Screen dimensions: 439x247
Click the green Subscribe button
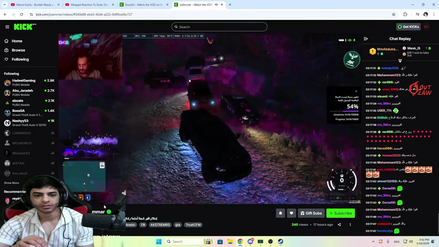(341, 213)
